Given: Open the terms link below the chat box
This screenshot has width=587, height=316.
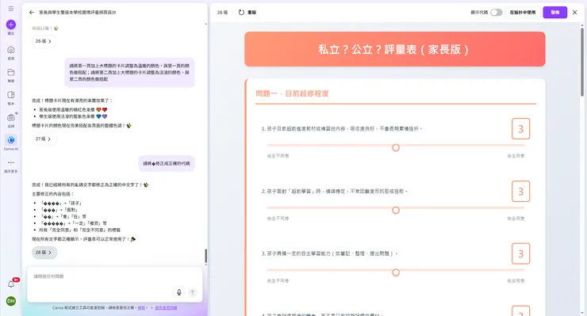Looking at the screenshot, I should point(141,308).
